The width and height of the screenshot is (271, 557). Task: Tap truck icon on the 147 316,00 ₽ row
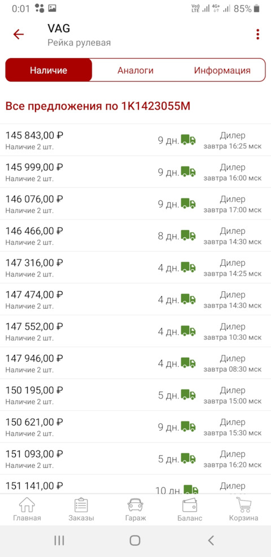188,267
